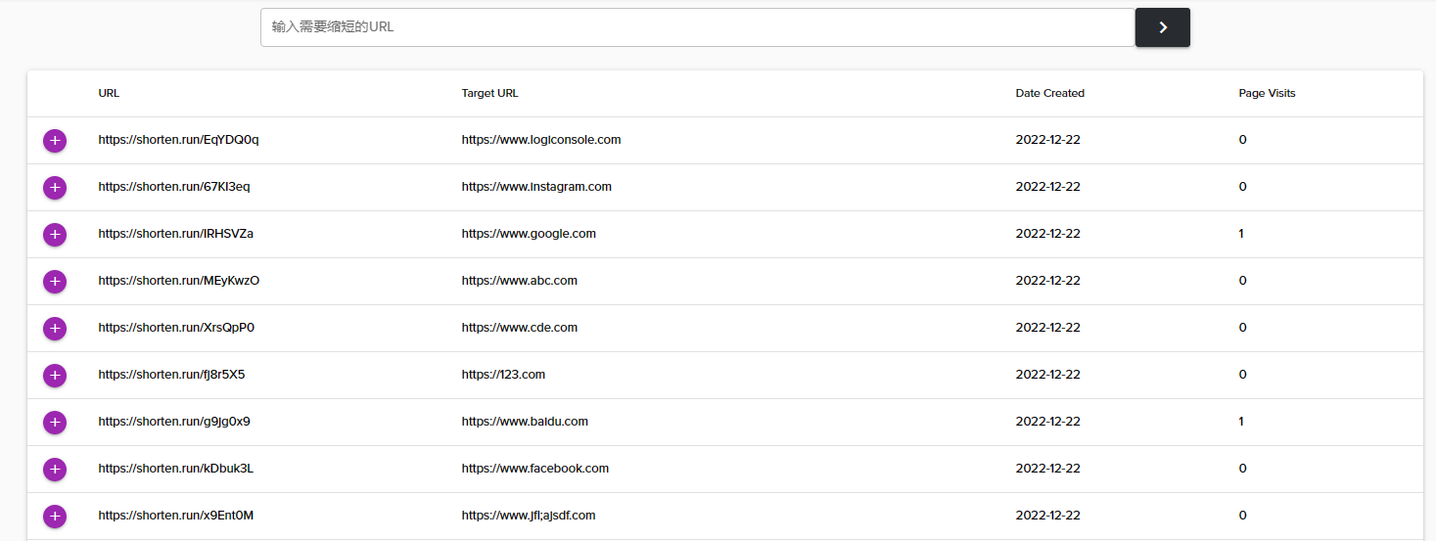Screen dimensions: 1436x541
Task: Click target URL https://www.facebook.com
Action: pos(535,469)
